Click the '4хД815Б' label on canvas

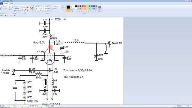32,101
